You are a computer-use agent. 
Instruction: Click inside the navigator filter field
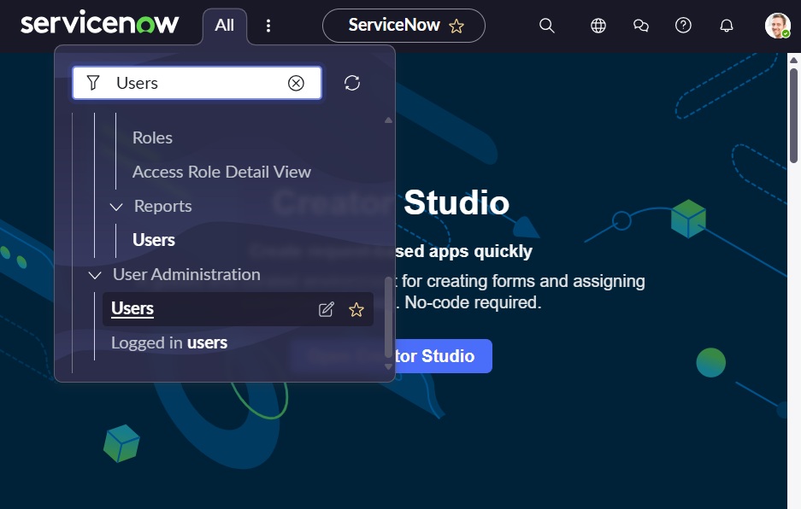(197, 83)
